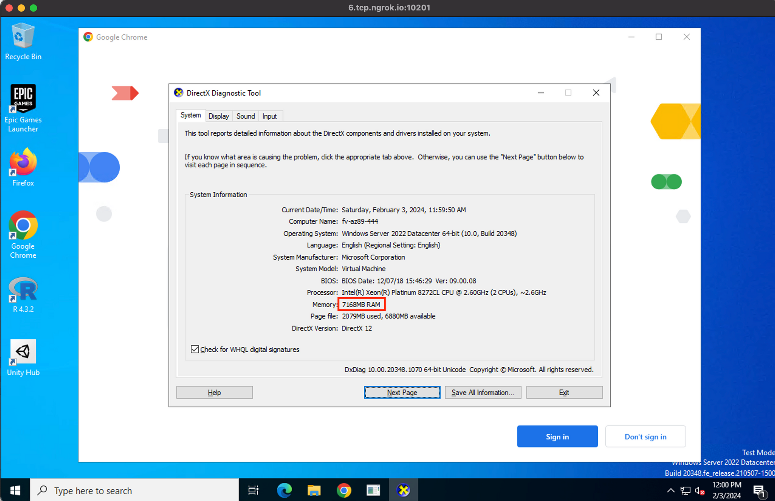The image size is (775, 501).
Task: Minimize the DirectX Diagnostic Tool window
Action: click(541, 93)
